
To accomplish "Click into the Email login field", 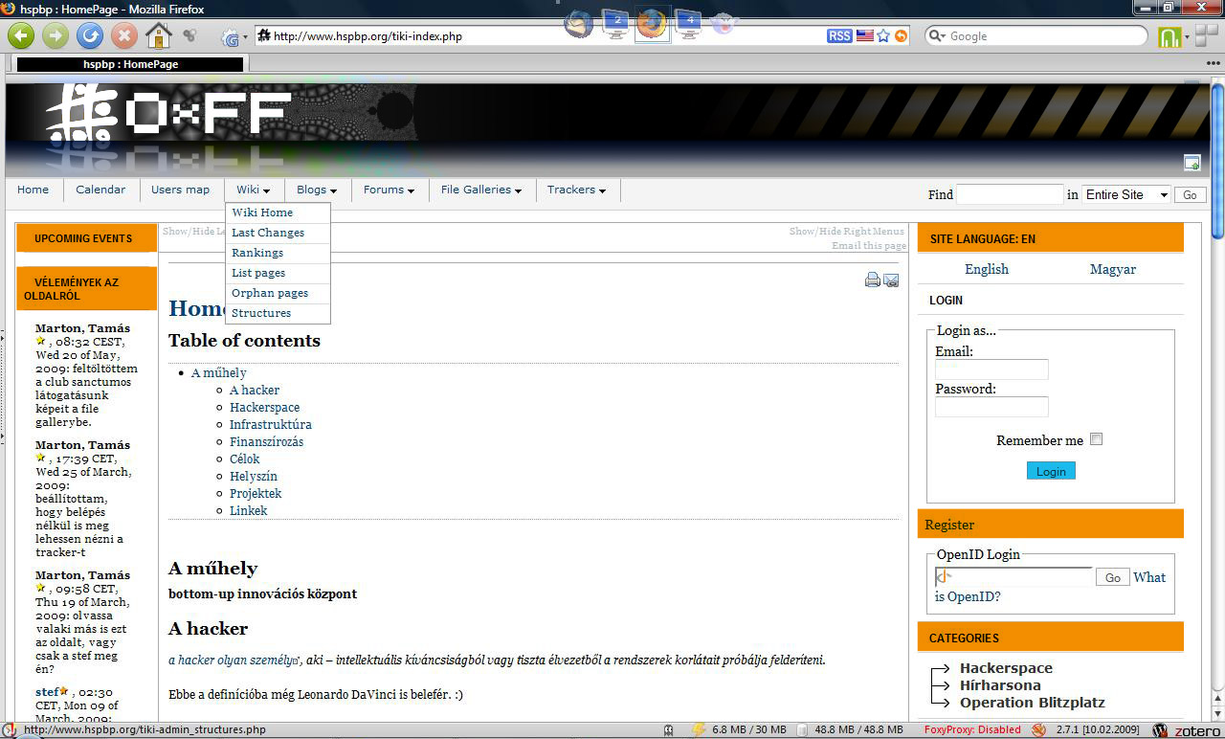I will pos(991,369).
